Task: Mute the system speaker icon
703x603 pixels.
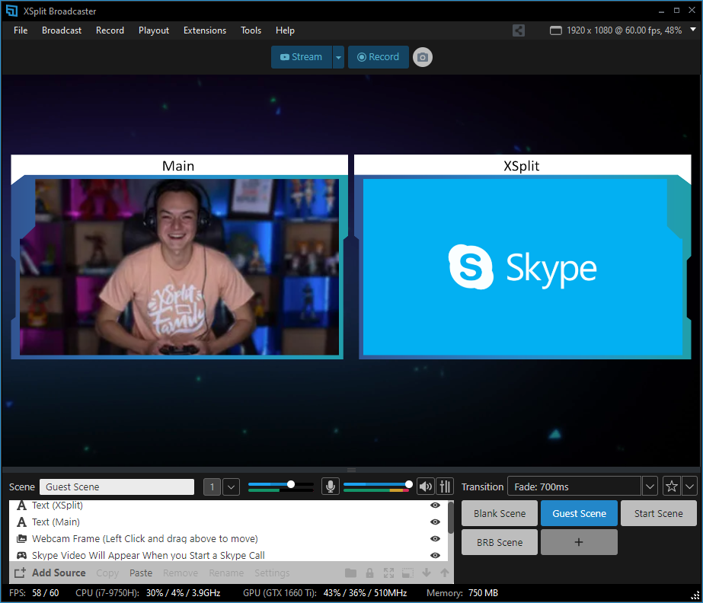Action: pos(426,487)
